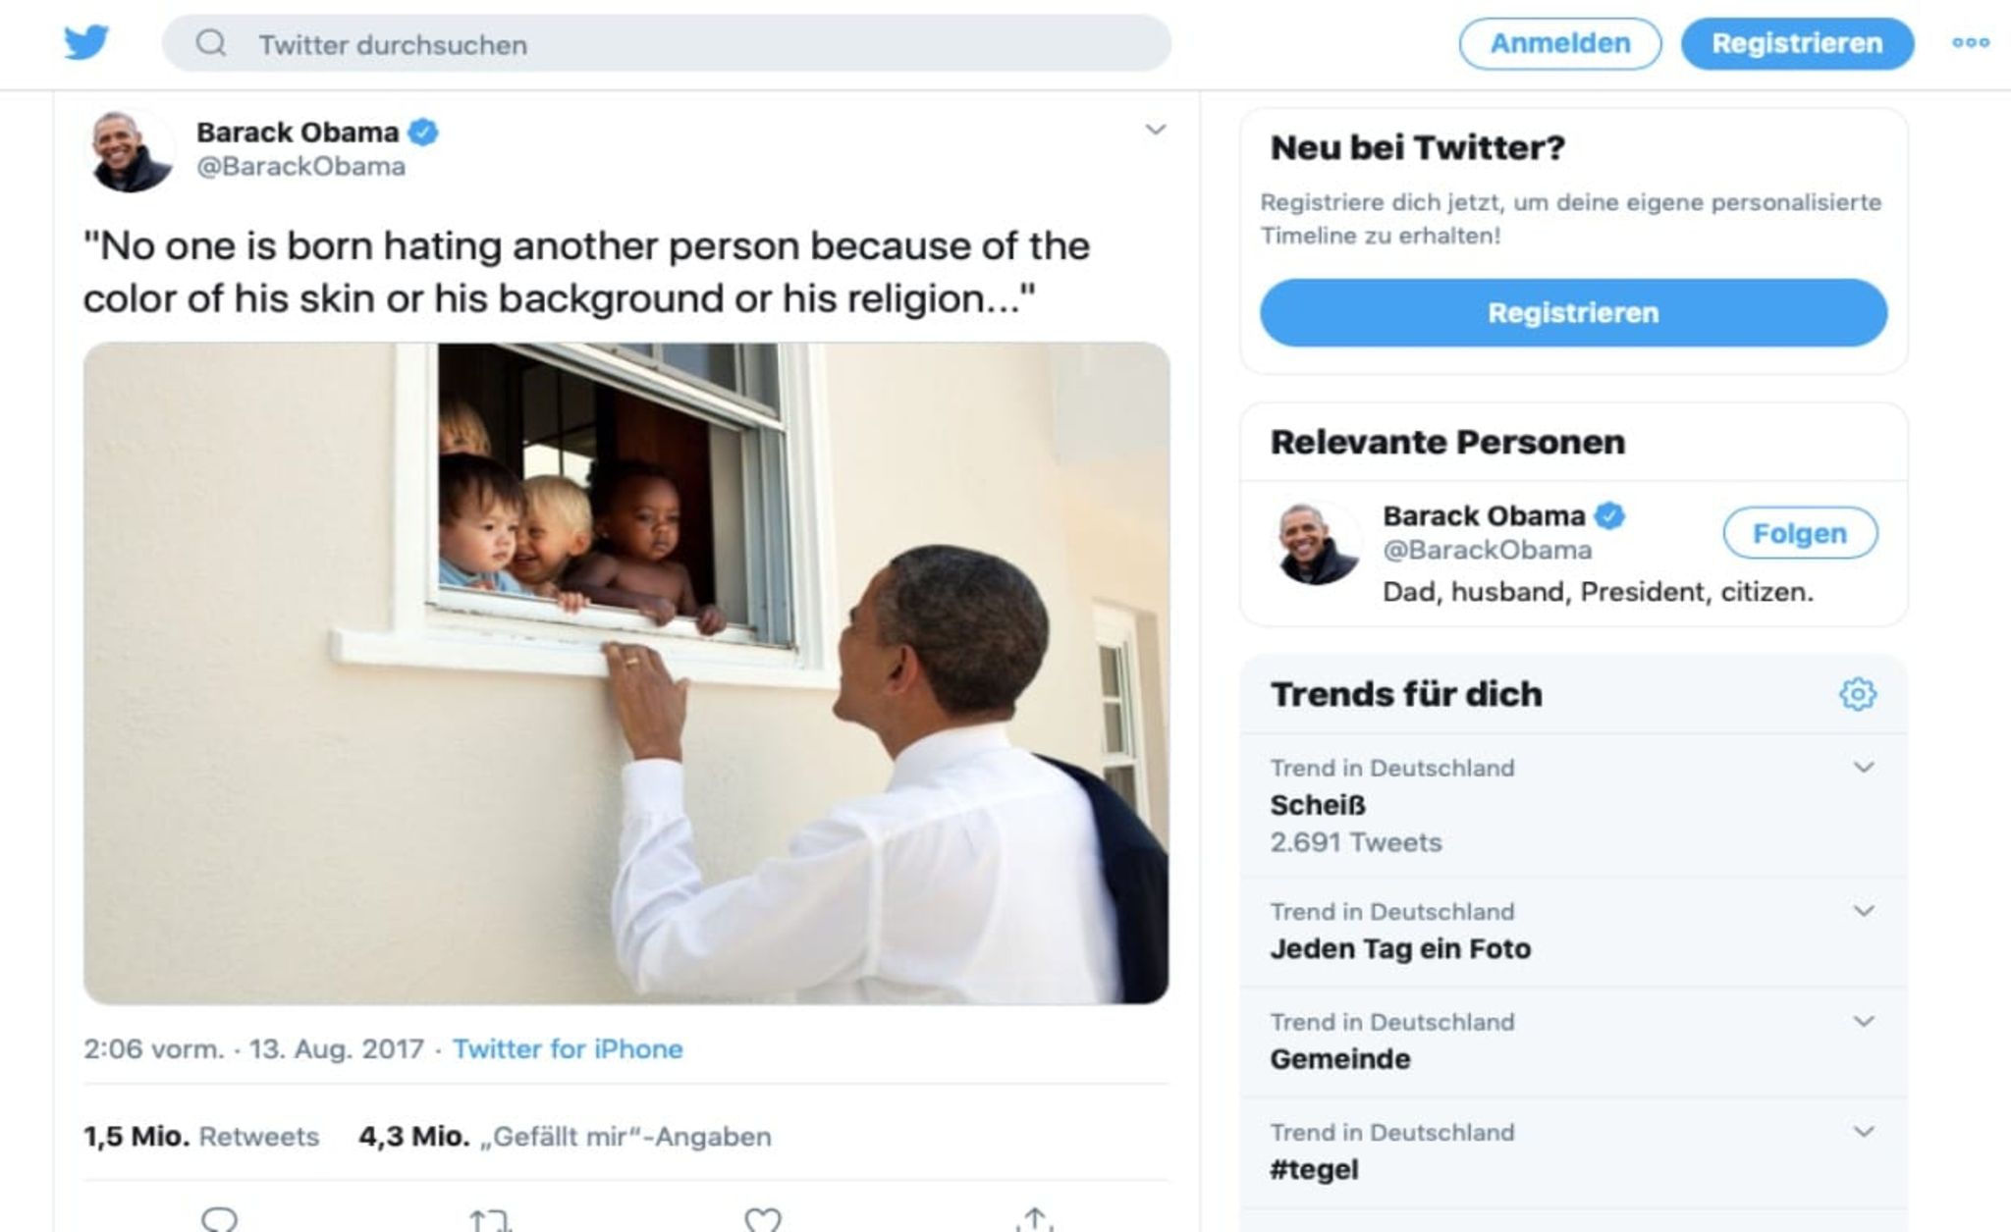The width and height of the screenshot is (2011, 1232).
Task: Like the tweet with heart icon
Action: 762,1220
